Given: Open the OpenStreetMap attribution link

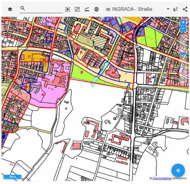Looking at the screenshot, I should 162,178.
